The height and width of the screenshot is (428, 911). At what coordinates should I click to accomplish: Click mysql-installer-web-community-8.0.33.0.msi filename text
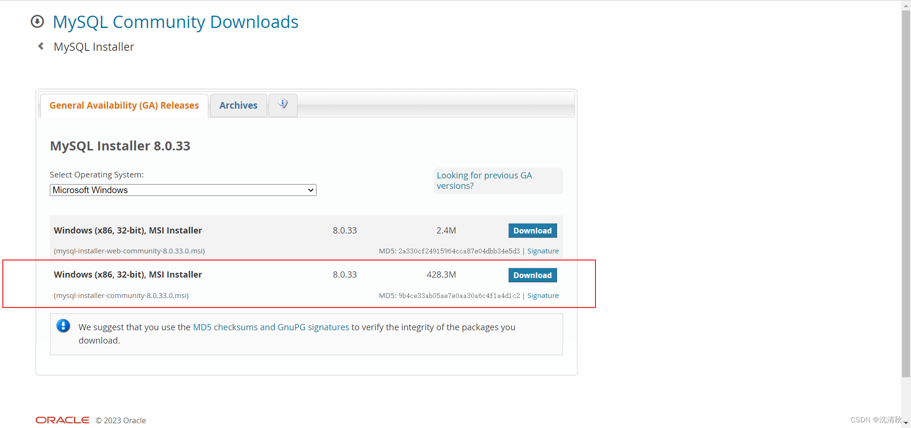click(130, 251)
